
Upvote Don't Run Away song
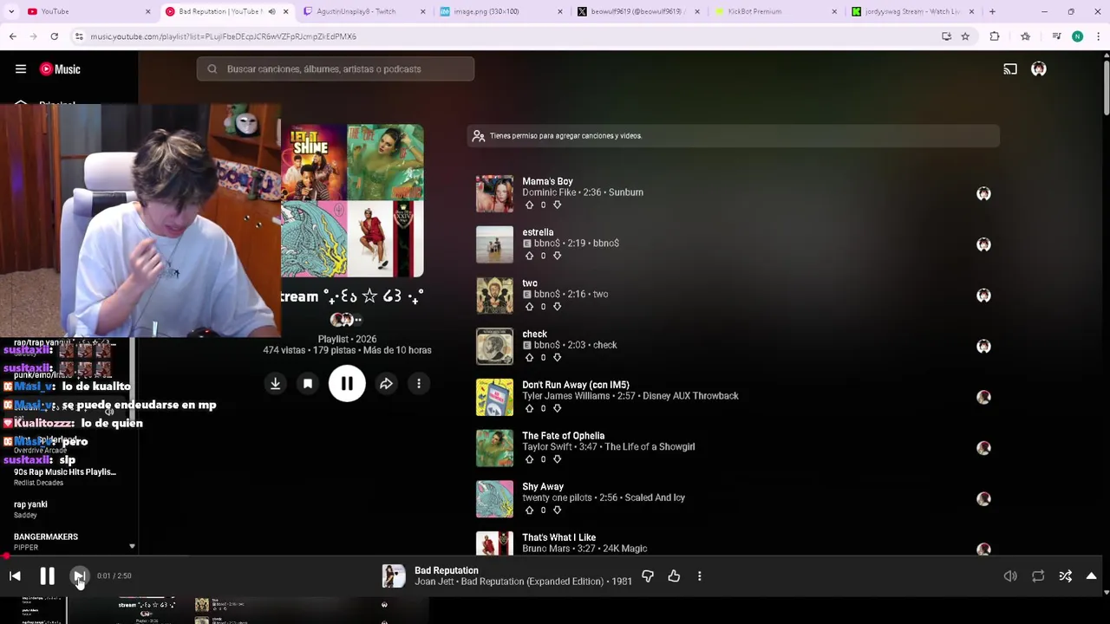(x=529, y=408)
